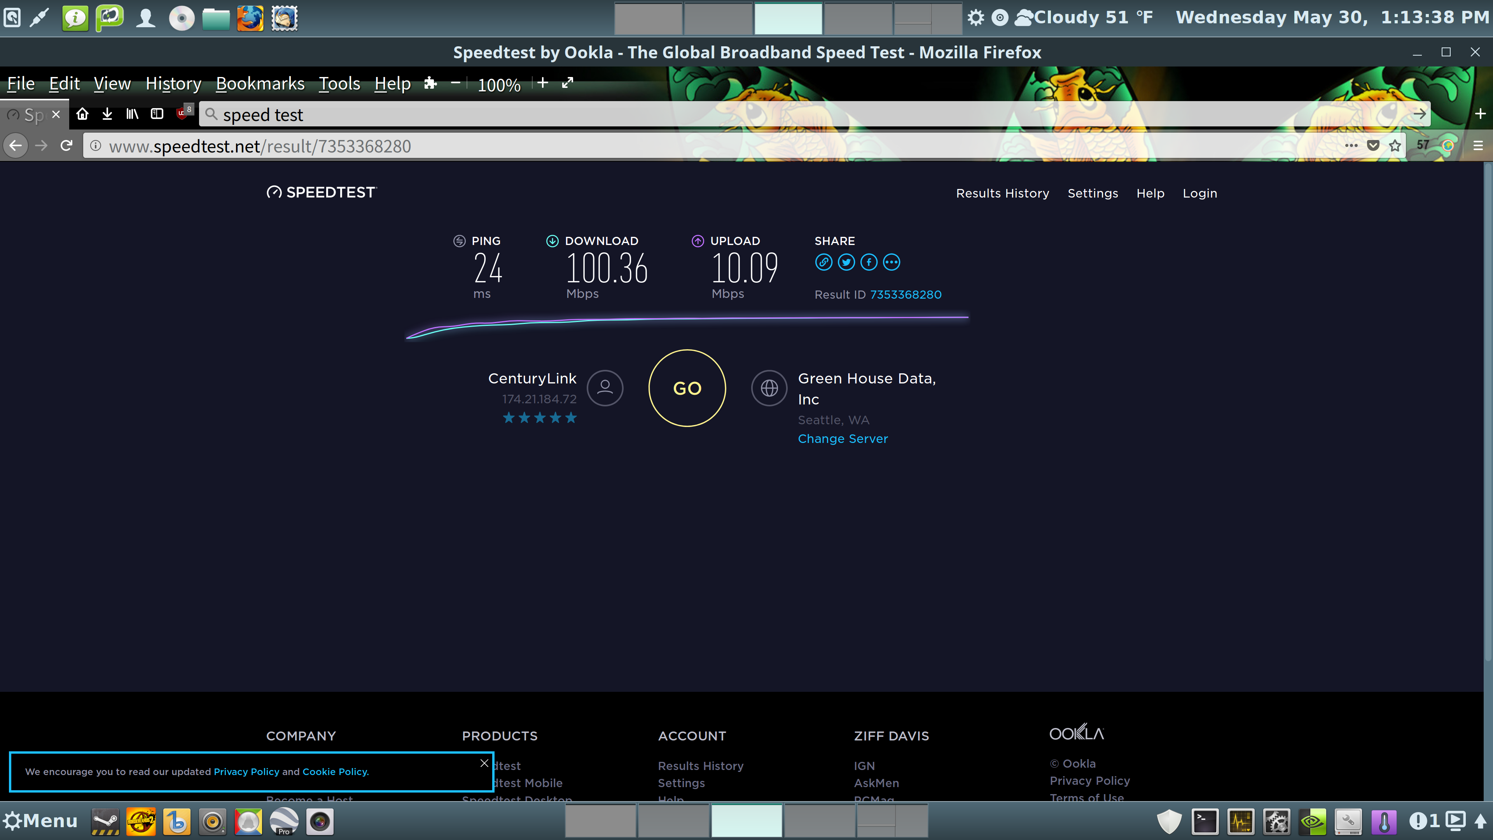Open a new tab with the plus button
The image size is (1493, 840).
[1480, 114]
